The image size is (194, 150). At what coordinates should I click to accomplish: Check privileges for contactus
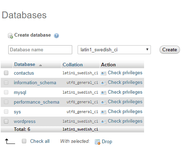(125, 73)
